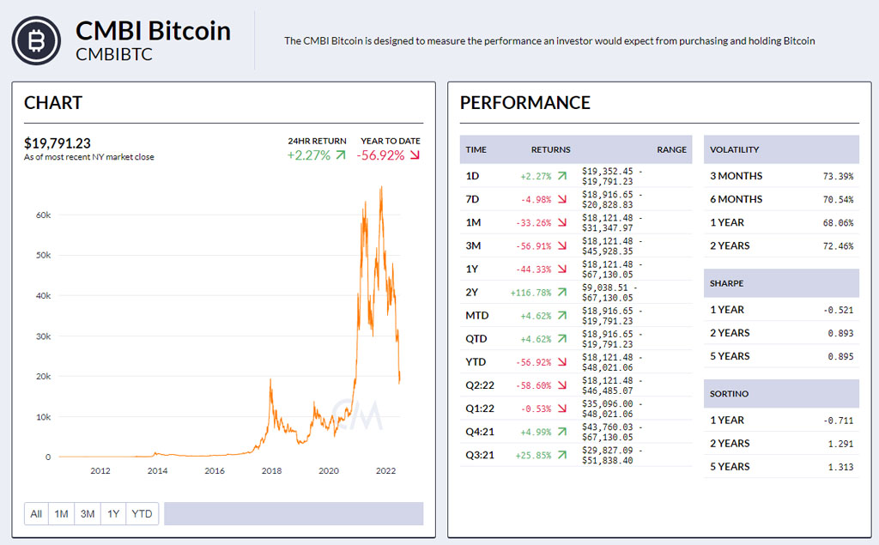The image size is (879, 545).
Task: Click the green arrow beside 24HR return
Action: (x=340, y=155)
